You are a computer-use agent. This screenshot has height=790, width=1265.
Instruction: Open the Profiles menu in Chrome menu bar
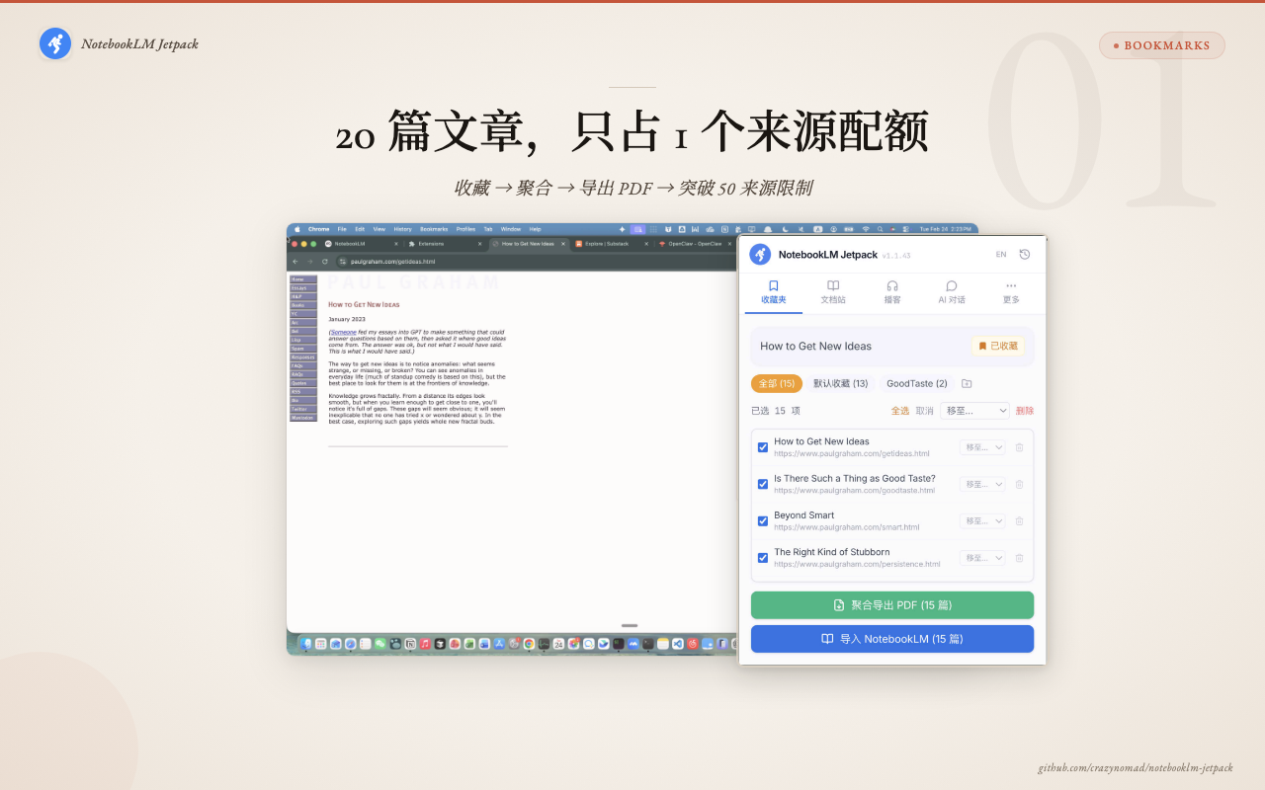point(465,229)
